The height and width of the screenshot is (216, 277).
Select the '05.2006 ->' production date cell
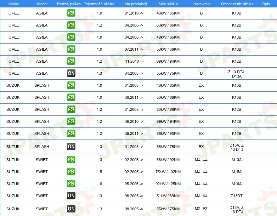134,184
